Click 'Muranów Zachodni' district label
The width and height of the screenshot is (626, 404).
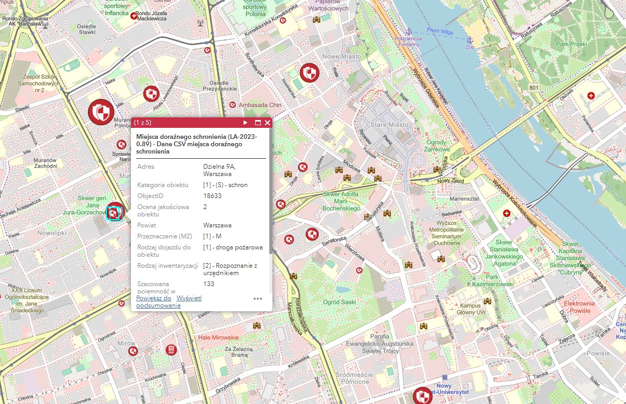click(x=45, y=163)
